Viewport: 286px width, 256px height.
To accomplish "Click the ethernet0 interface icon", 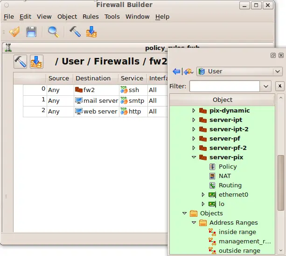I will [x=212, y=195].
